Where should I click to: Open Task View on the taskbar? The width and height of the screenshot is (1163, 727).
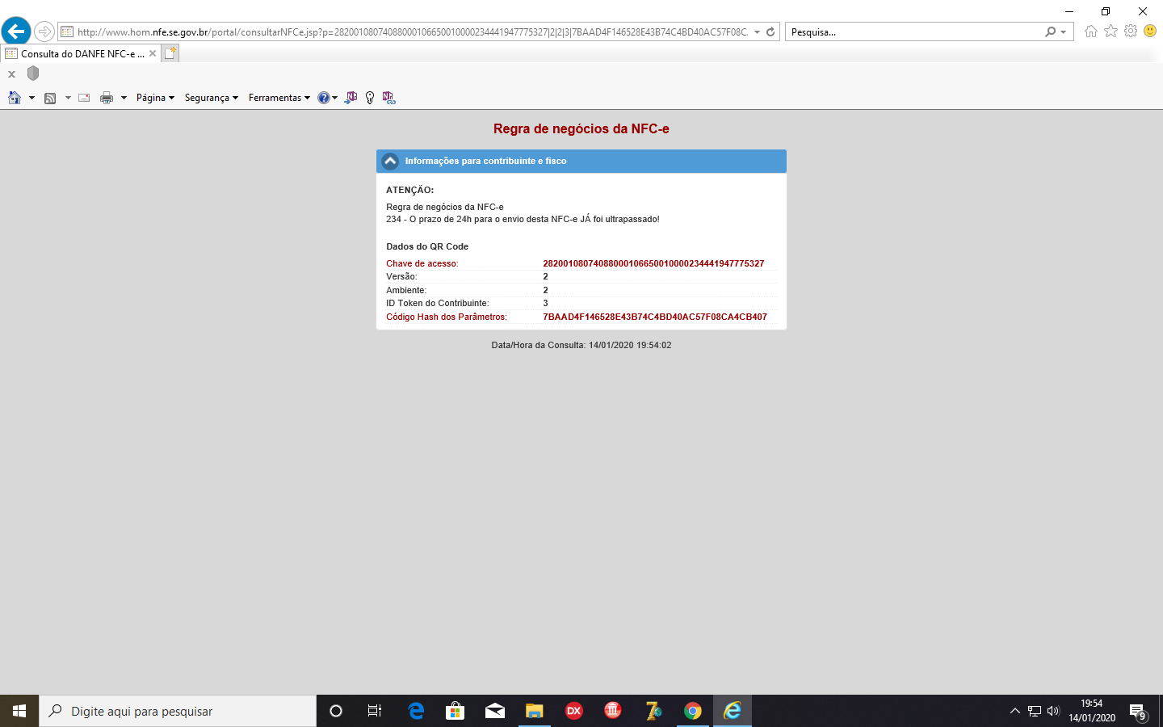(x=375, y=711)
